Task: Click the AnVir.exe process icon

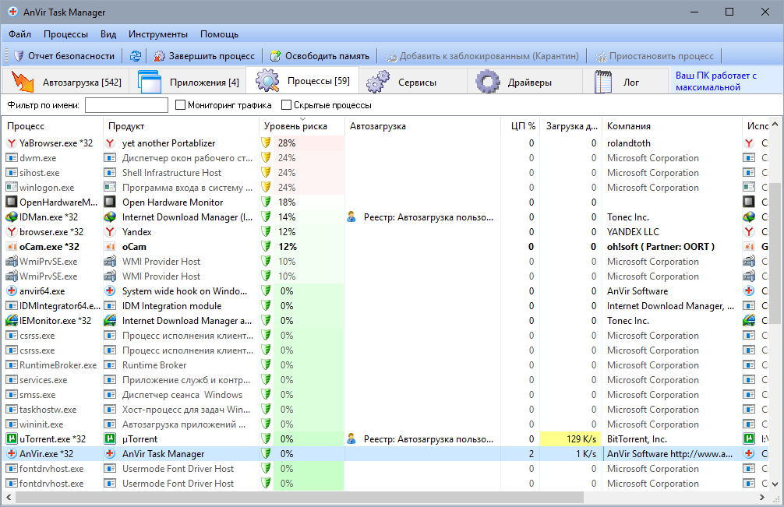Action: [x=11, y=453]
